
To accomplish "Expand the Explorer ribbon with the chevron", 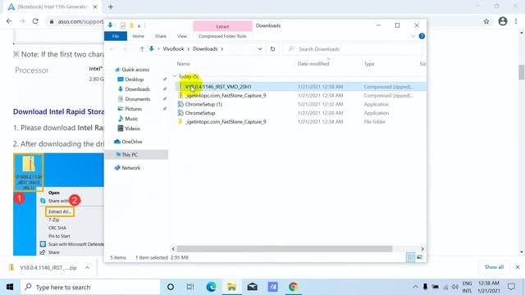I will point(413,36).
